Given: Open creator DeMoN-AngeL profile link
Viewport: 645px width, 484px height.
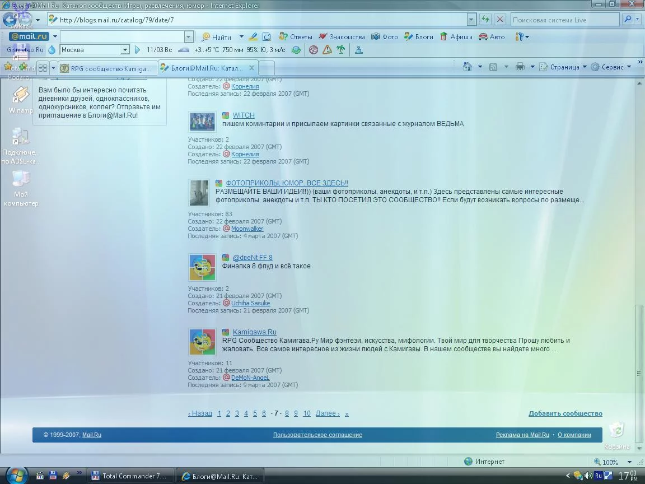Looking at the screenshot, I should click(x=250, y=378).
